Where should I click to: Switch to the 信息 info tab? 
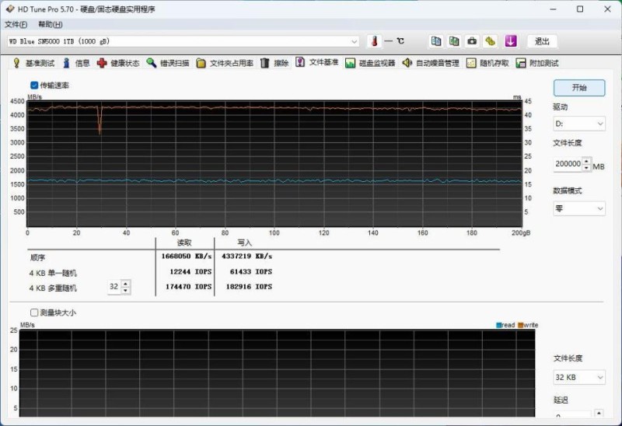(77, 63)
